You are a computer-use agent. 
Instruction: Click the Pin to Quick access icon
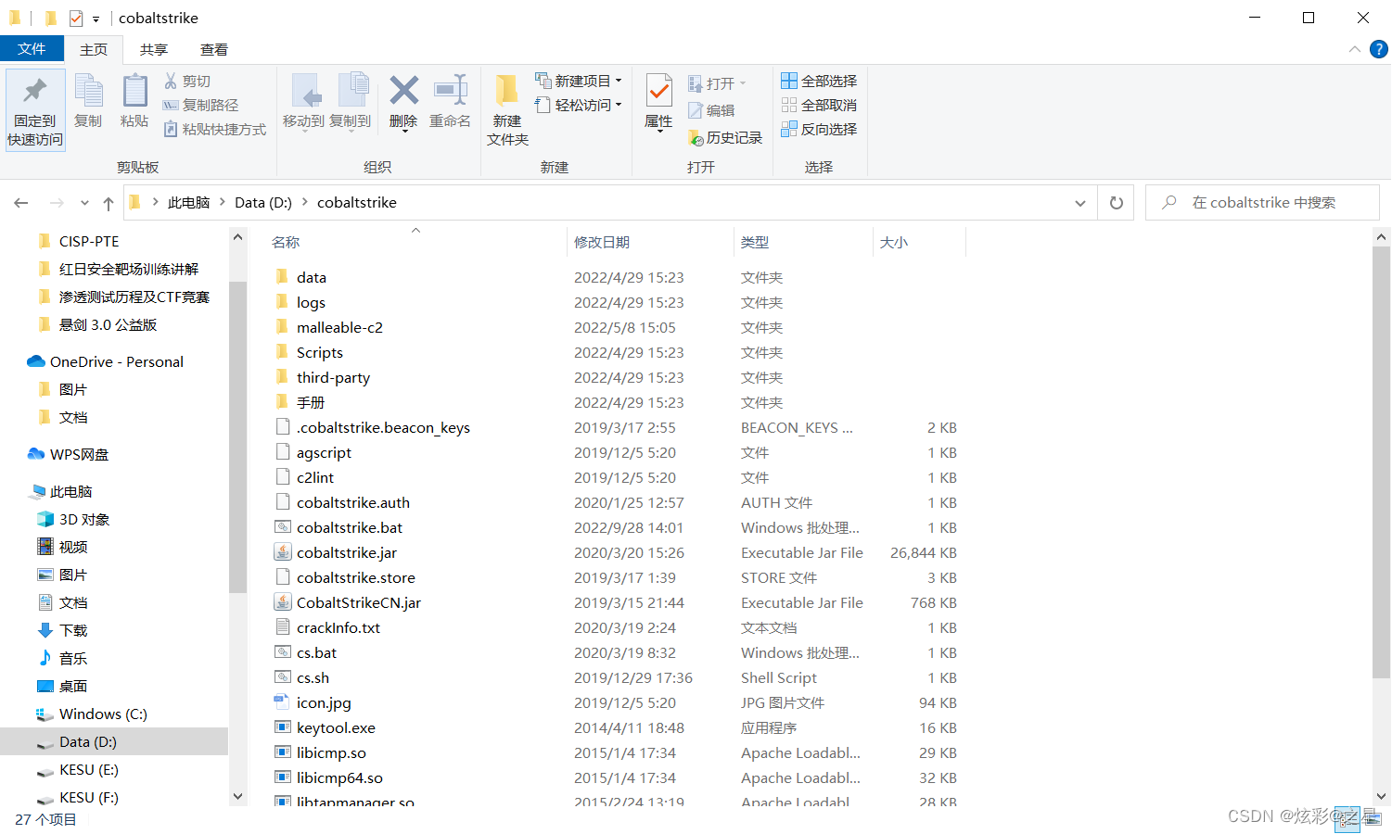(x=35, y=91)
